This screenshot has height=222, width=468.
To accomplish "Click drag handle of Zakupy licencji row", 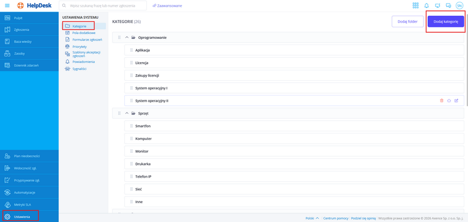I will click(132, 75).
